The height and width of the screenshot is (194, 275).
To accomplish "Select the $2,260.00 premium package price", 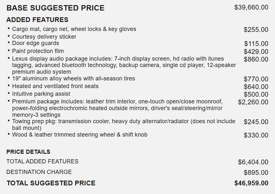I will click(253, 102).
